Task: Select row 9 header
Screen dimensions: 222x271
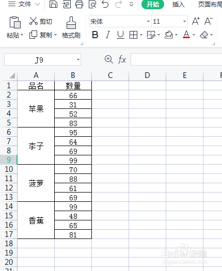Action: 9,160
